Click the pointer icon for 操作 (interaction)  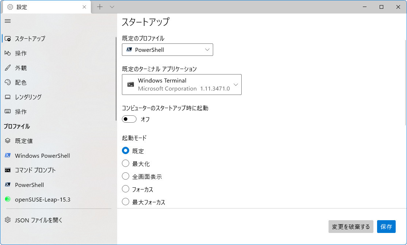click(x=8, y=53)
